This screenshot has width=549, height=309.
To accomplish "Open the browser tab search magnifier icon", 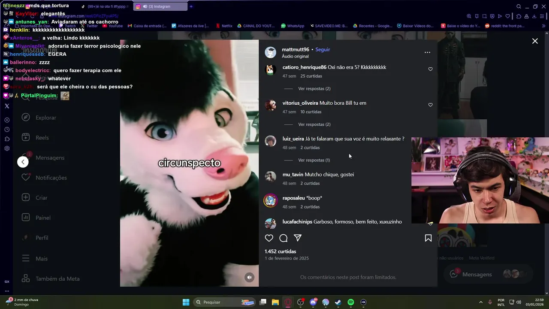I will point(519,6).
